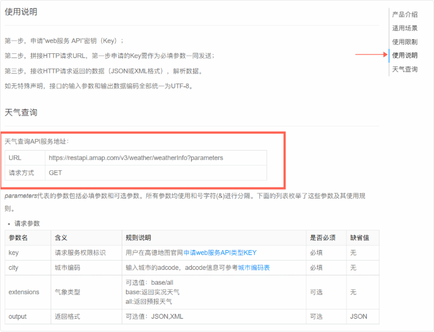This screenshot has height=332, width=434.
Task: Click the 第一步 instruction line
Action: [x=64, y=41]
